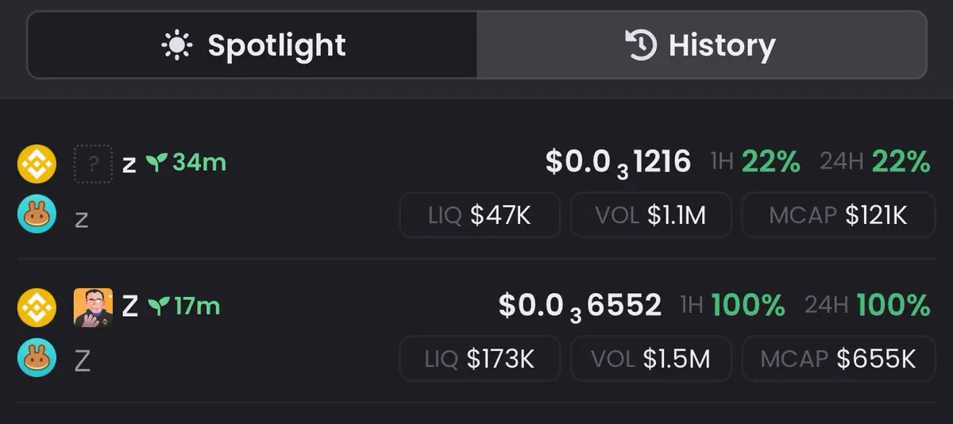Click the VOL $1.5M badge
Viewport: 953px width, 424px height.
(x=650, y=359)
